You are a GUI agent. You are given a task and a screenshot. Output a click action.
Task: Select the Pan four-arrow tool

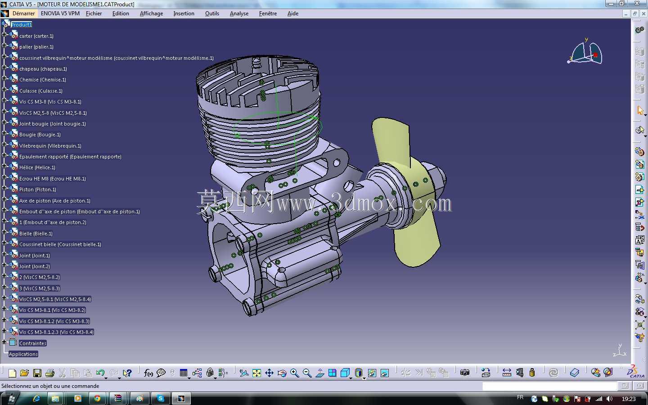pyautogui.click(x=269, y=373)
